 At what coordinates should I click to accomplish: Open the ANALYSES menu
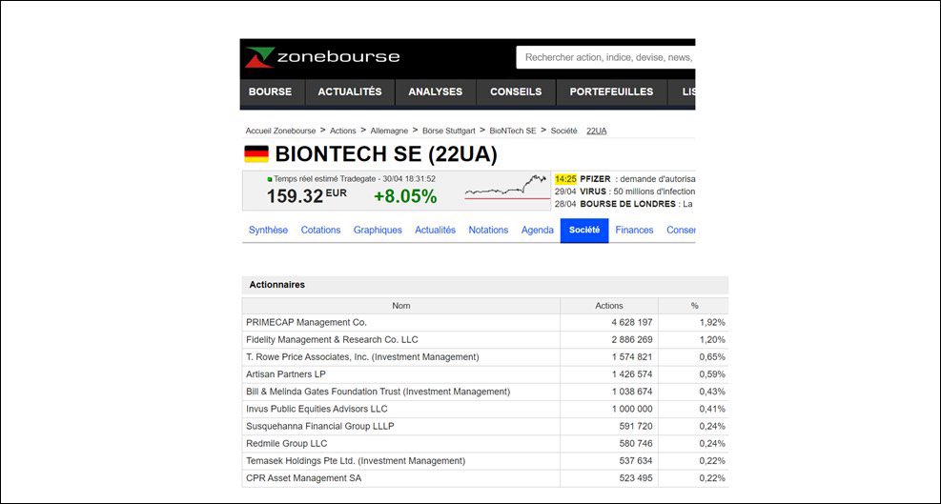[435, 91]
